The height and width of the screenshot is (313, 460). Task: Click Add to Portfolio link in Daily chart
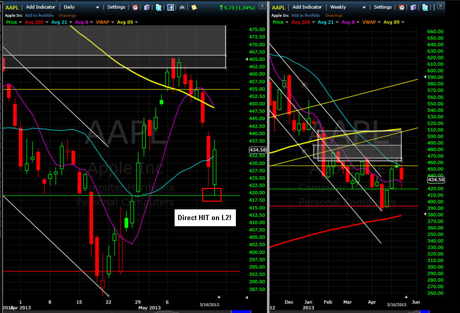[39, 15]
